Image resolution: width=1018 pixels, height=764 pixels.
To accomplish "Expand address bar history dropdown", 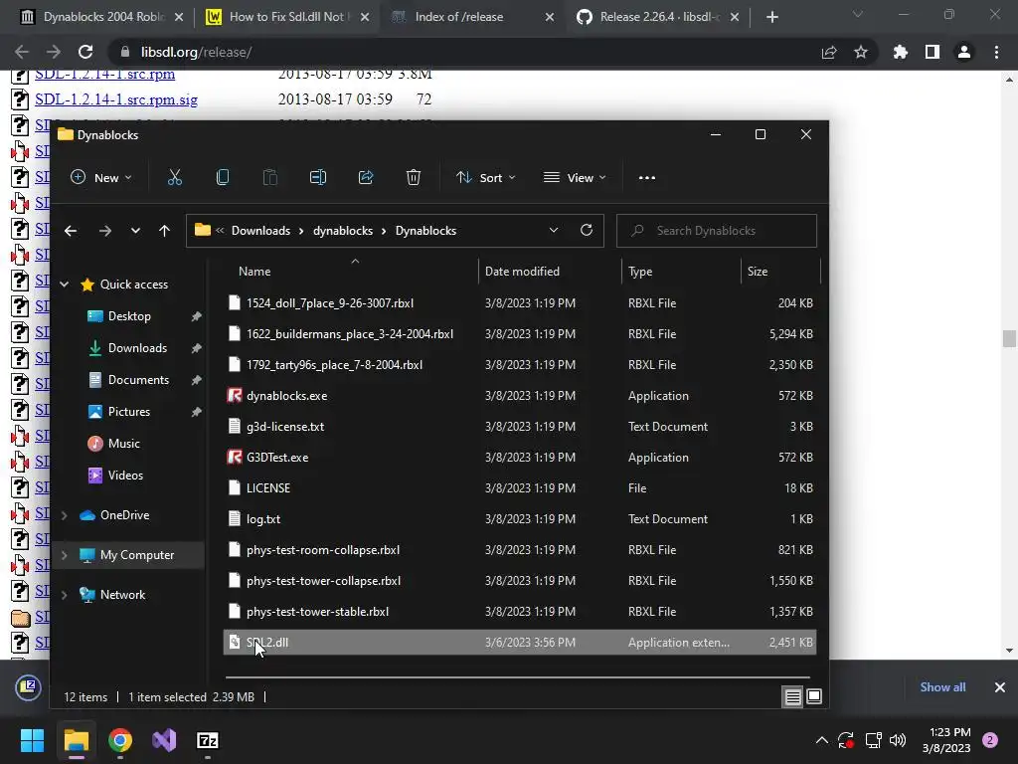I will [554, 230].
